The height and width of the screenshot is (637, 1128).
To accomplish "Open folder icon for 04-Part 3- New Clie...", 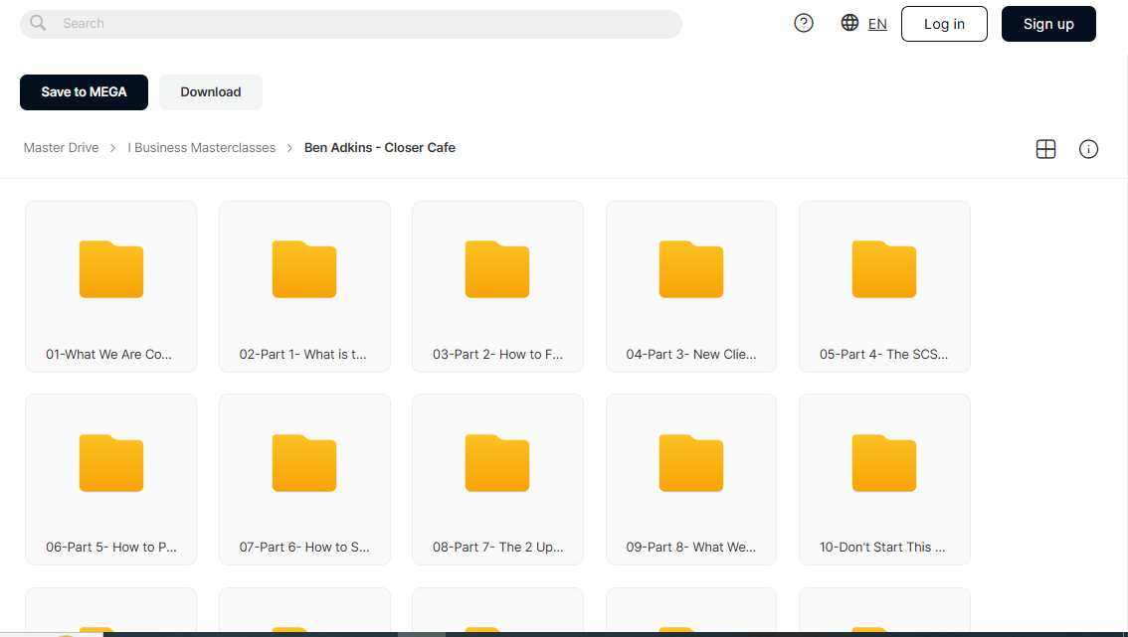I will coord(691,269).
